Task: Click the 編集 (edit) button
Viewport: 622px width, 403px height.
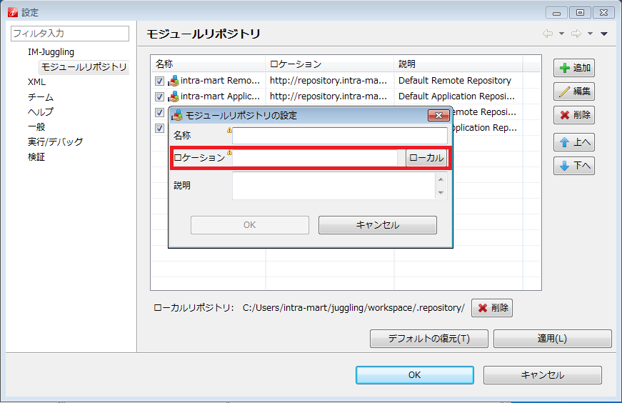Action: tap(574, 91)
